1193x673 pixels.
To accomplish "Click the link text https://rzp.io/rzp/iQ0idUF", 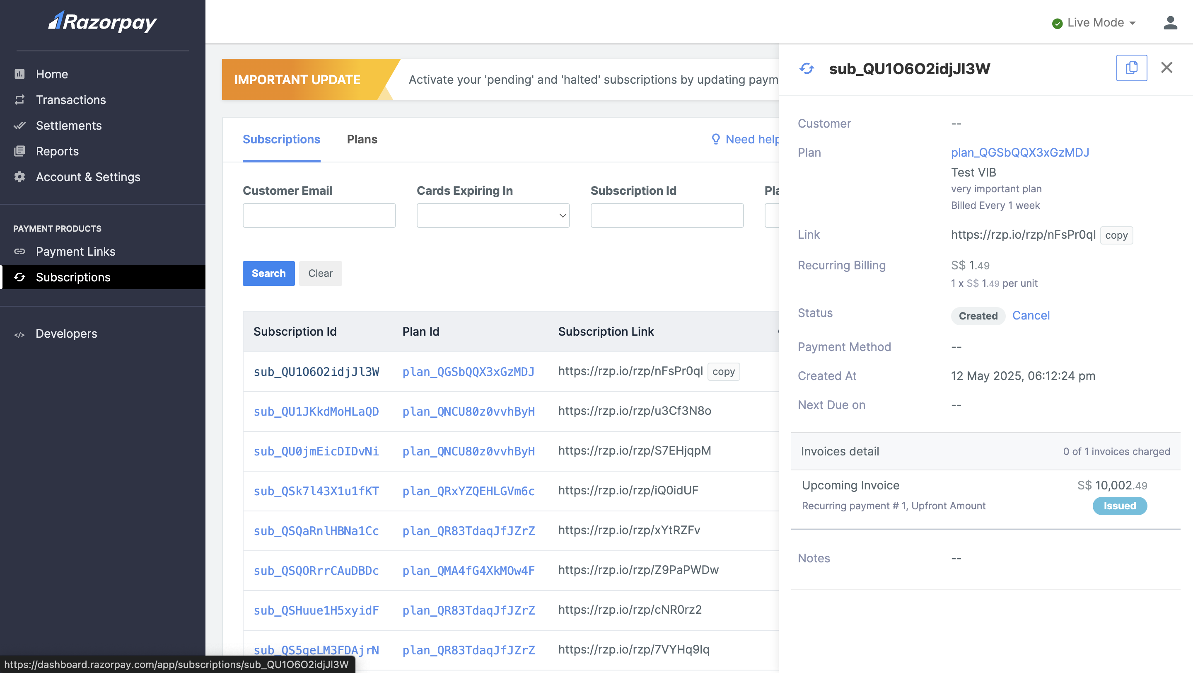I will pyautogui.click(x=628, y=491).
